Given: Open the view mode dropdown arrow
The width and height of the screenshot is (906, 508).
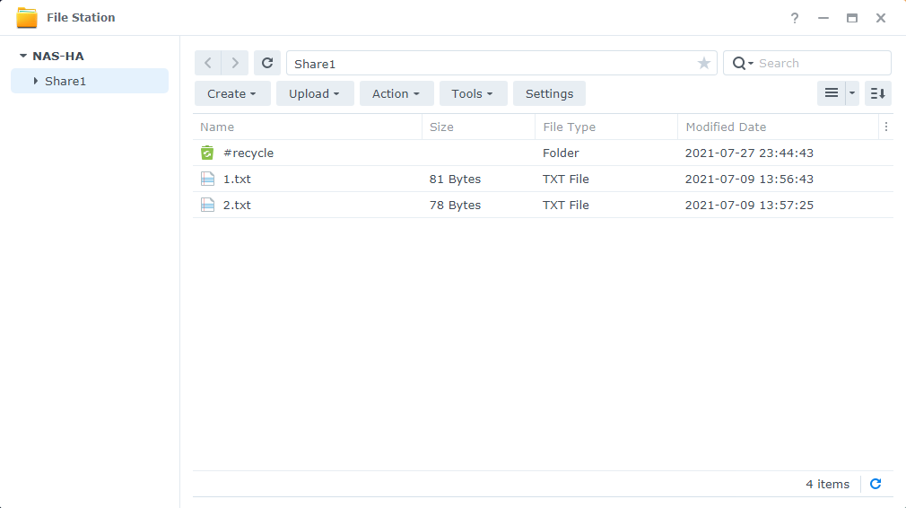Looking at the screenshot, I should (x=852, y=93).
